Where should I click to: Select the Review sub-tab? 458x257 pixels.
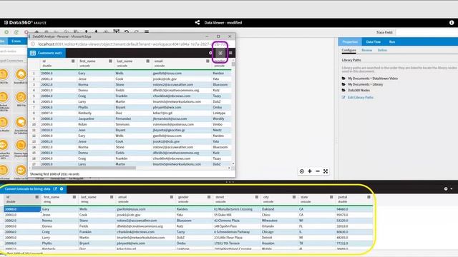[x=367, y=50]
